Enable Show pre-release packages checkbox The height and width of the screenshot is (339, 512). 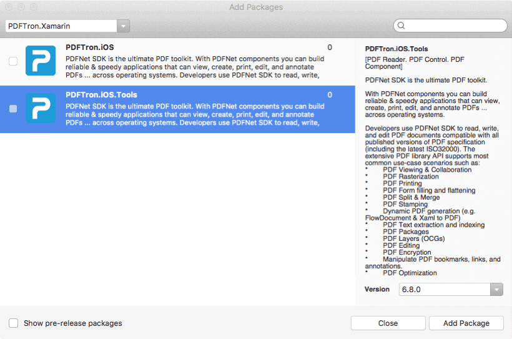[x=14, y=323]
